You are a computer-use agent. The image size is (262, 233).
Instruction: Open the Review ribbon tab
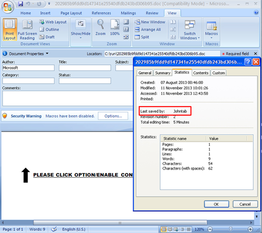click(x=152, y=13)
